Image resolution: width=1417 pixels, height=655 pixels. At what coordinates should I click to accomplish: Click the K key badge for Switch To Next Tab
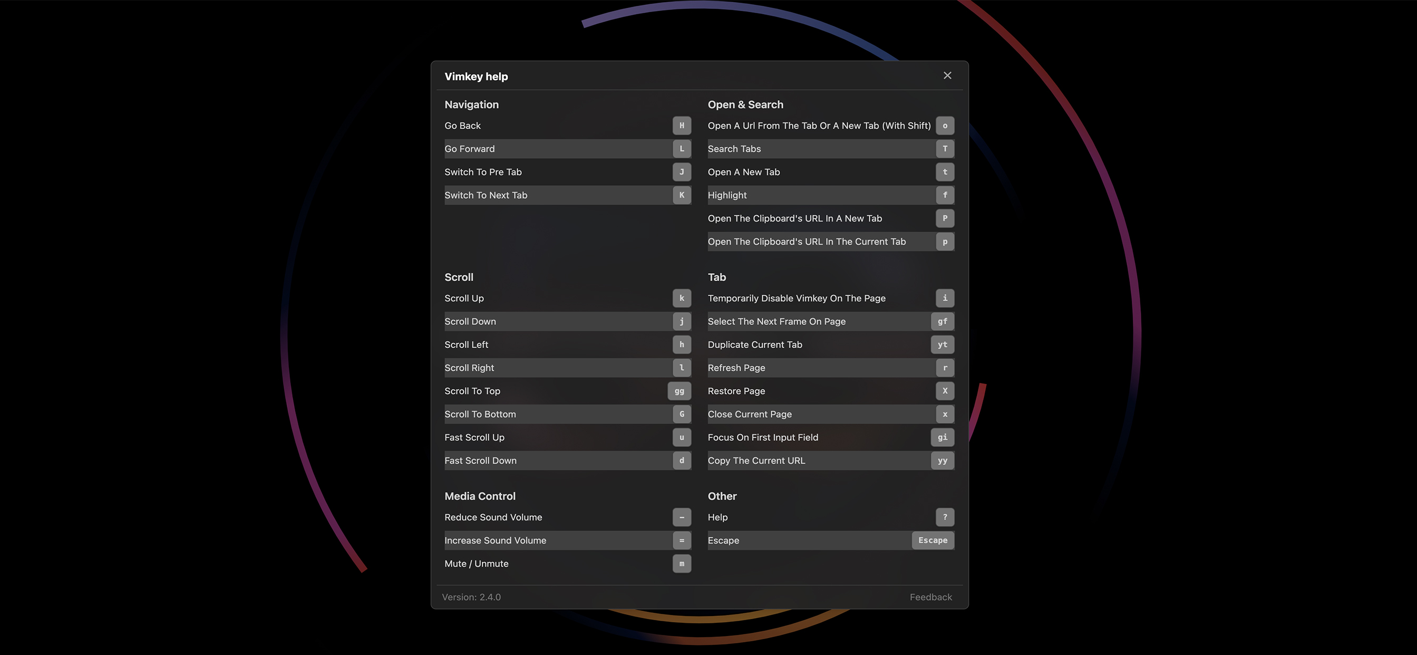click(682, 195)
